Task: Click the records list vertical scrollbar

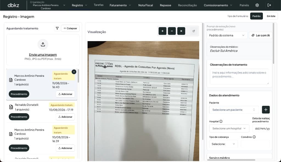Action: click(78, 76)
